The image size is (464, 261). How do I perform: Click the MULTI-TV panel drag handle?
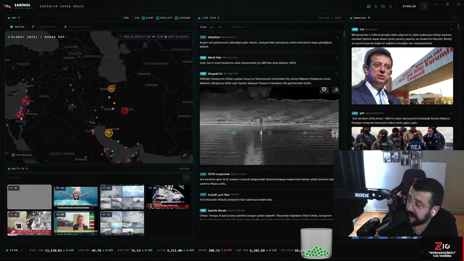coord(27,169)
